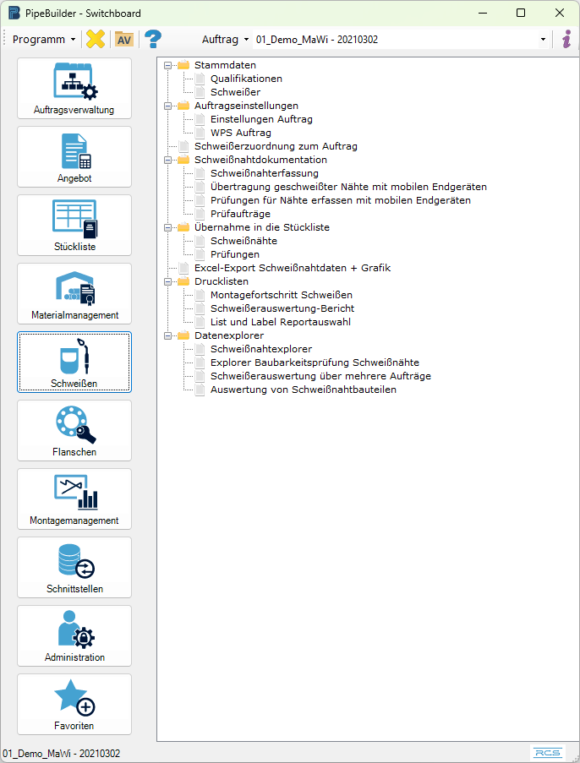Open Schweißnahterfassung in the tree
Screen dimensions: 580x763
point(252,173)
